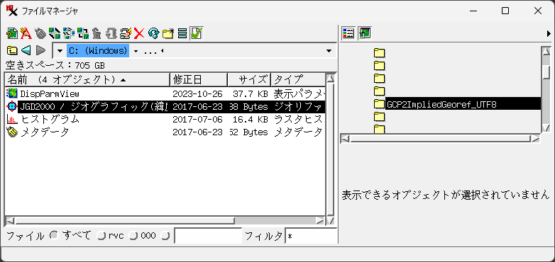Sort by 修正日 column header
Viewport: 555px width, 262px height.
(x=199, y=80)
